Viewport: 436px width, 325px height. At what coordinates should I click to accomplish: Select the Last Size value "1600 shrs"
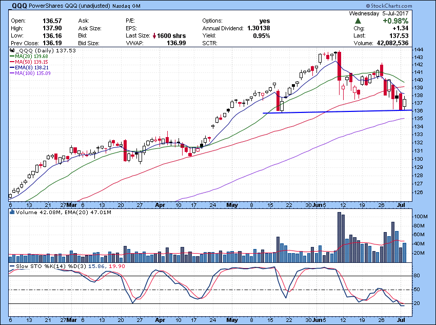tap(171, 36)
